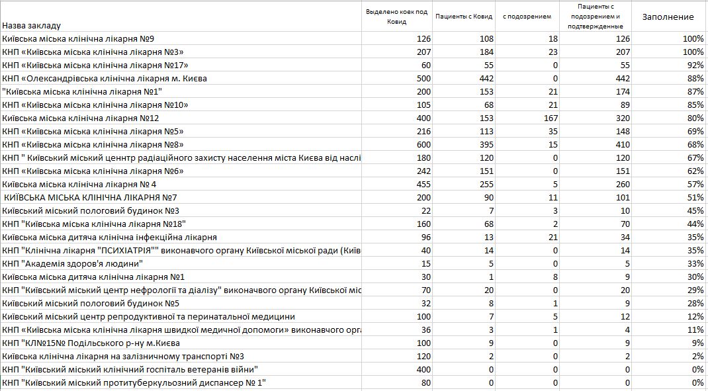Select the Олександрівська клінічна лікарня name cell

pos(105,79)
